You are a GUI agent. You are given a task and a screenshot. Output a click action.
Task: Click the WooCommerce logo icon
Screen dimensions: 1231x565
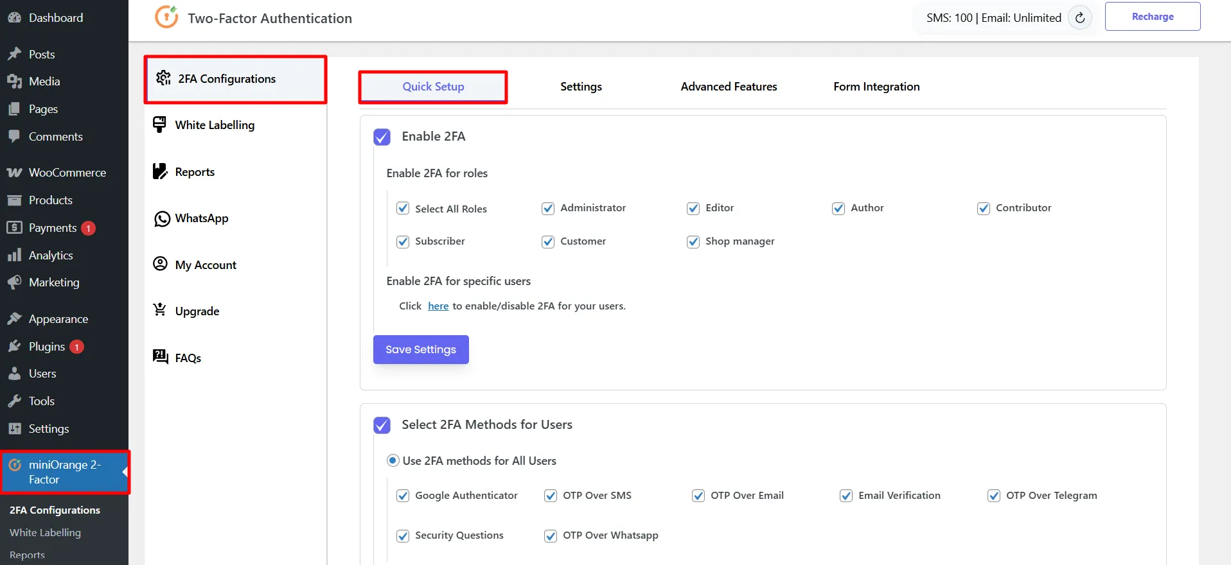click(x=14, y=173)
